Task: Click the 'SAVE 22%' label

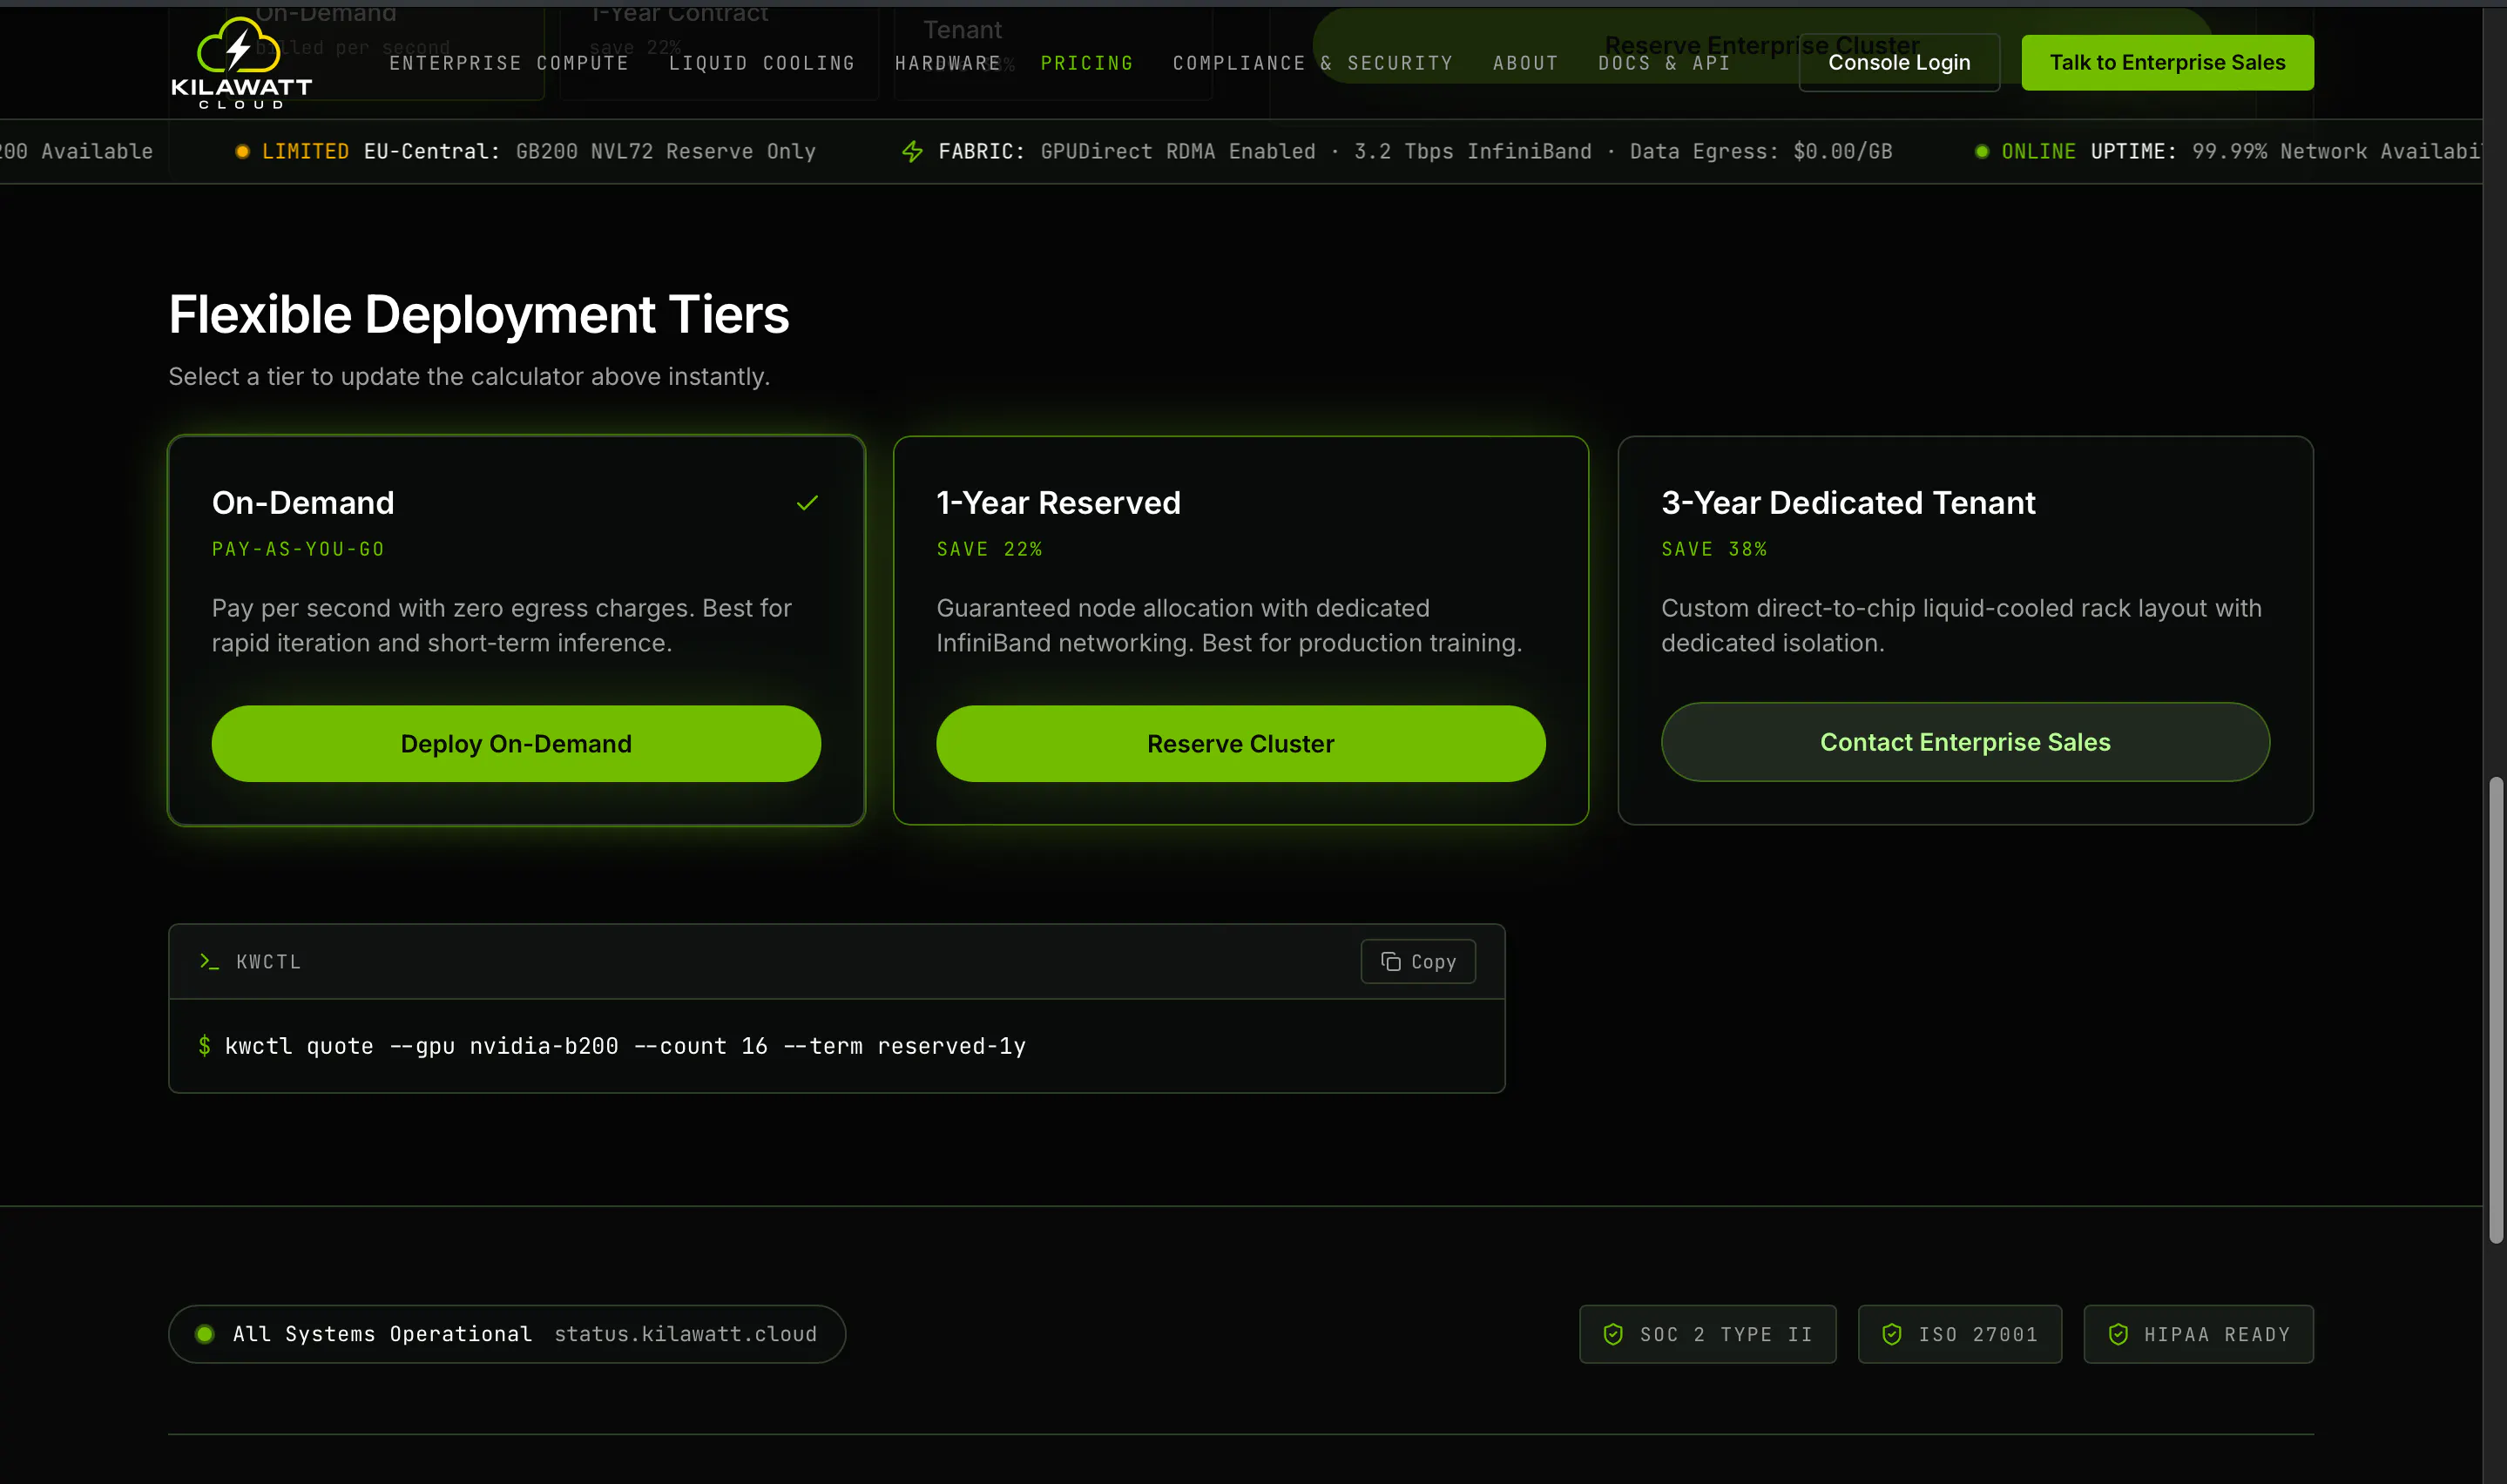Action: 989,549
